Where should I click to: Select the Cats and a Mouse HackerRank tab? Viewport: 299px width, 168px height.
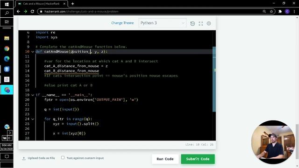pos(41,4)
